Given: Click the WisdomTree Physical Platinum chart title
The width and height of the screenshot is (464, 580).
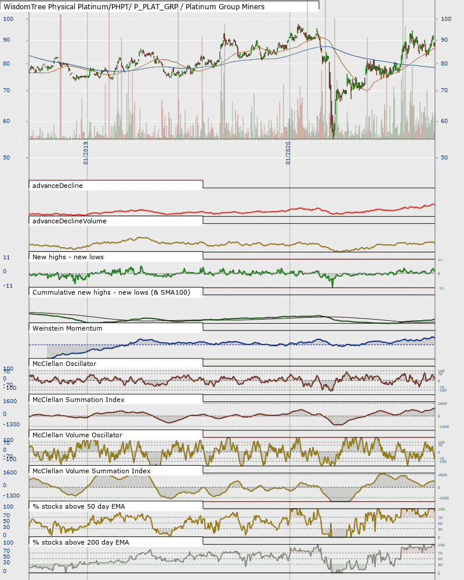Looking at the screenshot, I should tap(134, 6).
